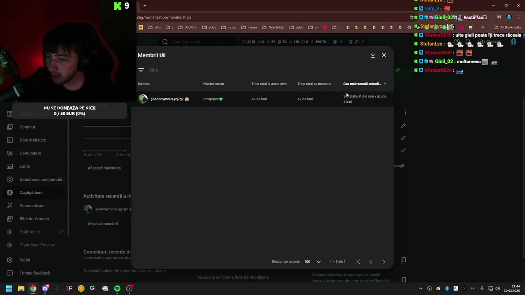The height and width of the screenshot is (295, 525).
Task: Show hidden tray icons chevron
Action: (x=420, y=288)
